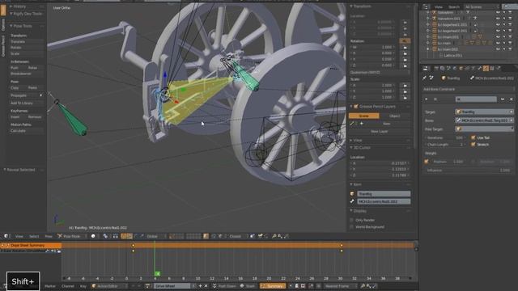Viewport: 518px width, 291px height.
Task: Click the lock icon beside Scale X
Action: [x=405, y=85]
